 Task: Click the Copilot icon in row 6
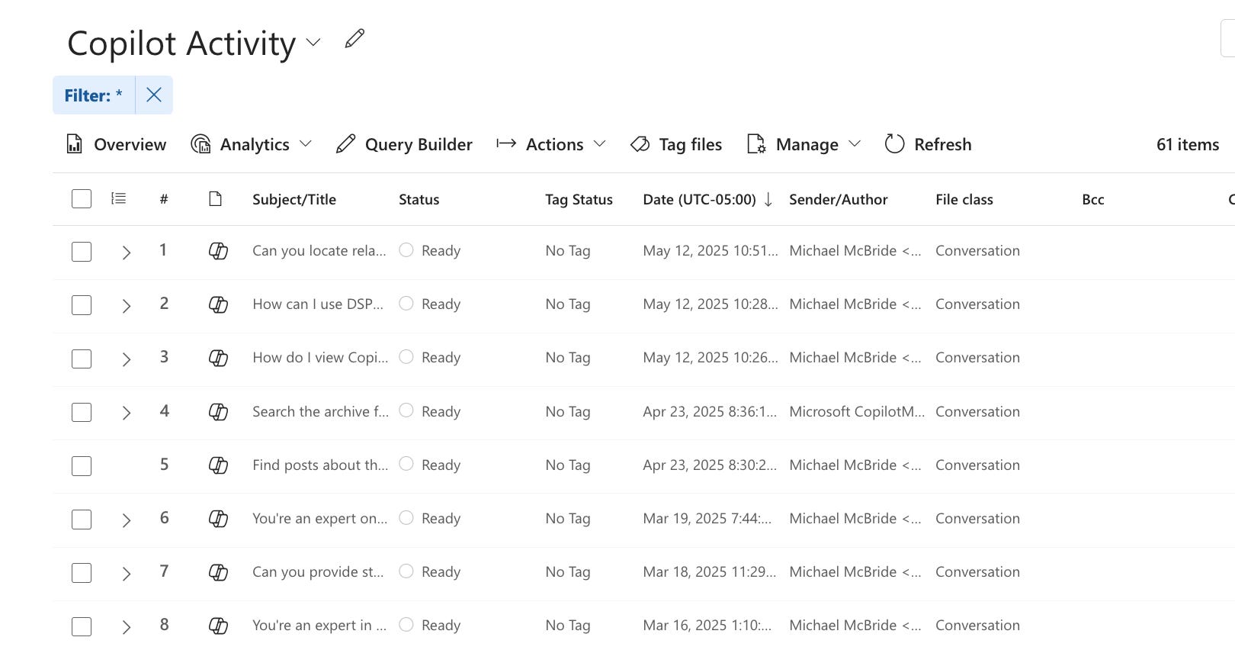pos(219,519)
